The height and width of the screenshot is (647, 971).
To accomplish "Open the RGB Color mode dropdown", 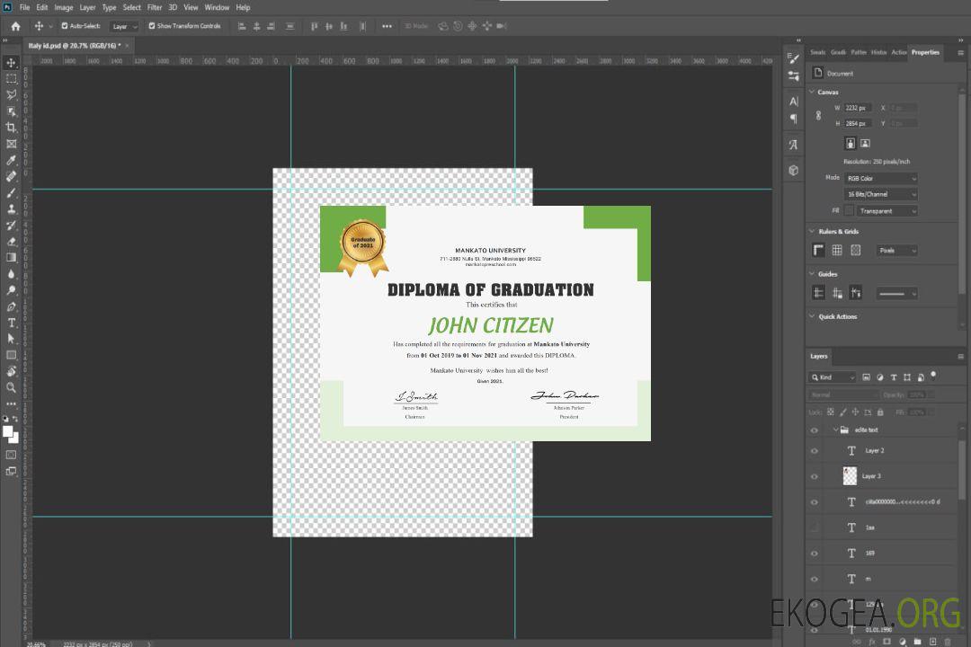I will pos(881,179).
